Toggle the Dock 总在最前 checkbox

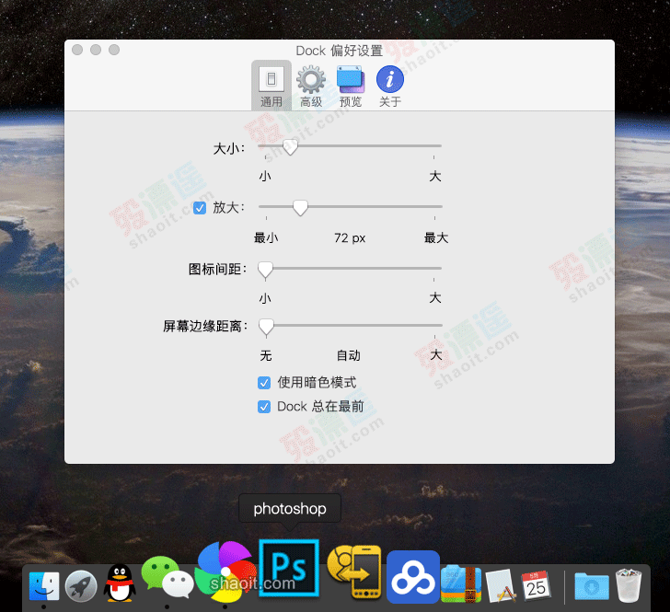(264, 407)
